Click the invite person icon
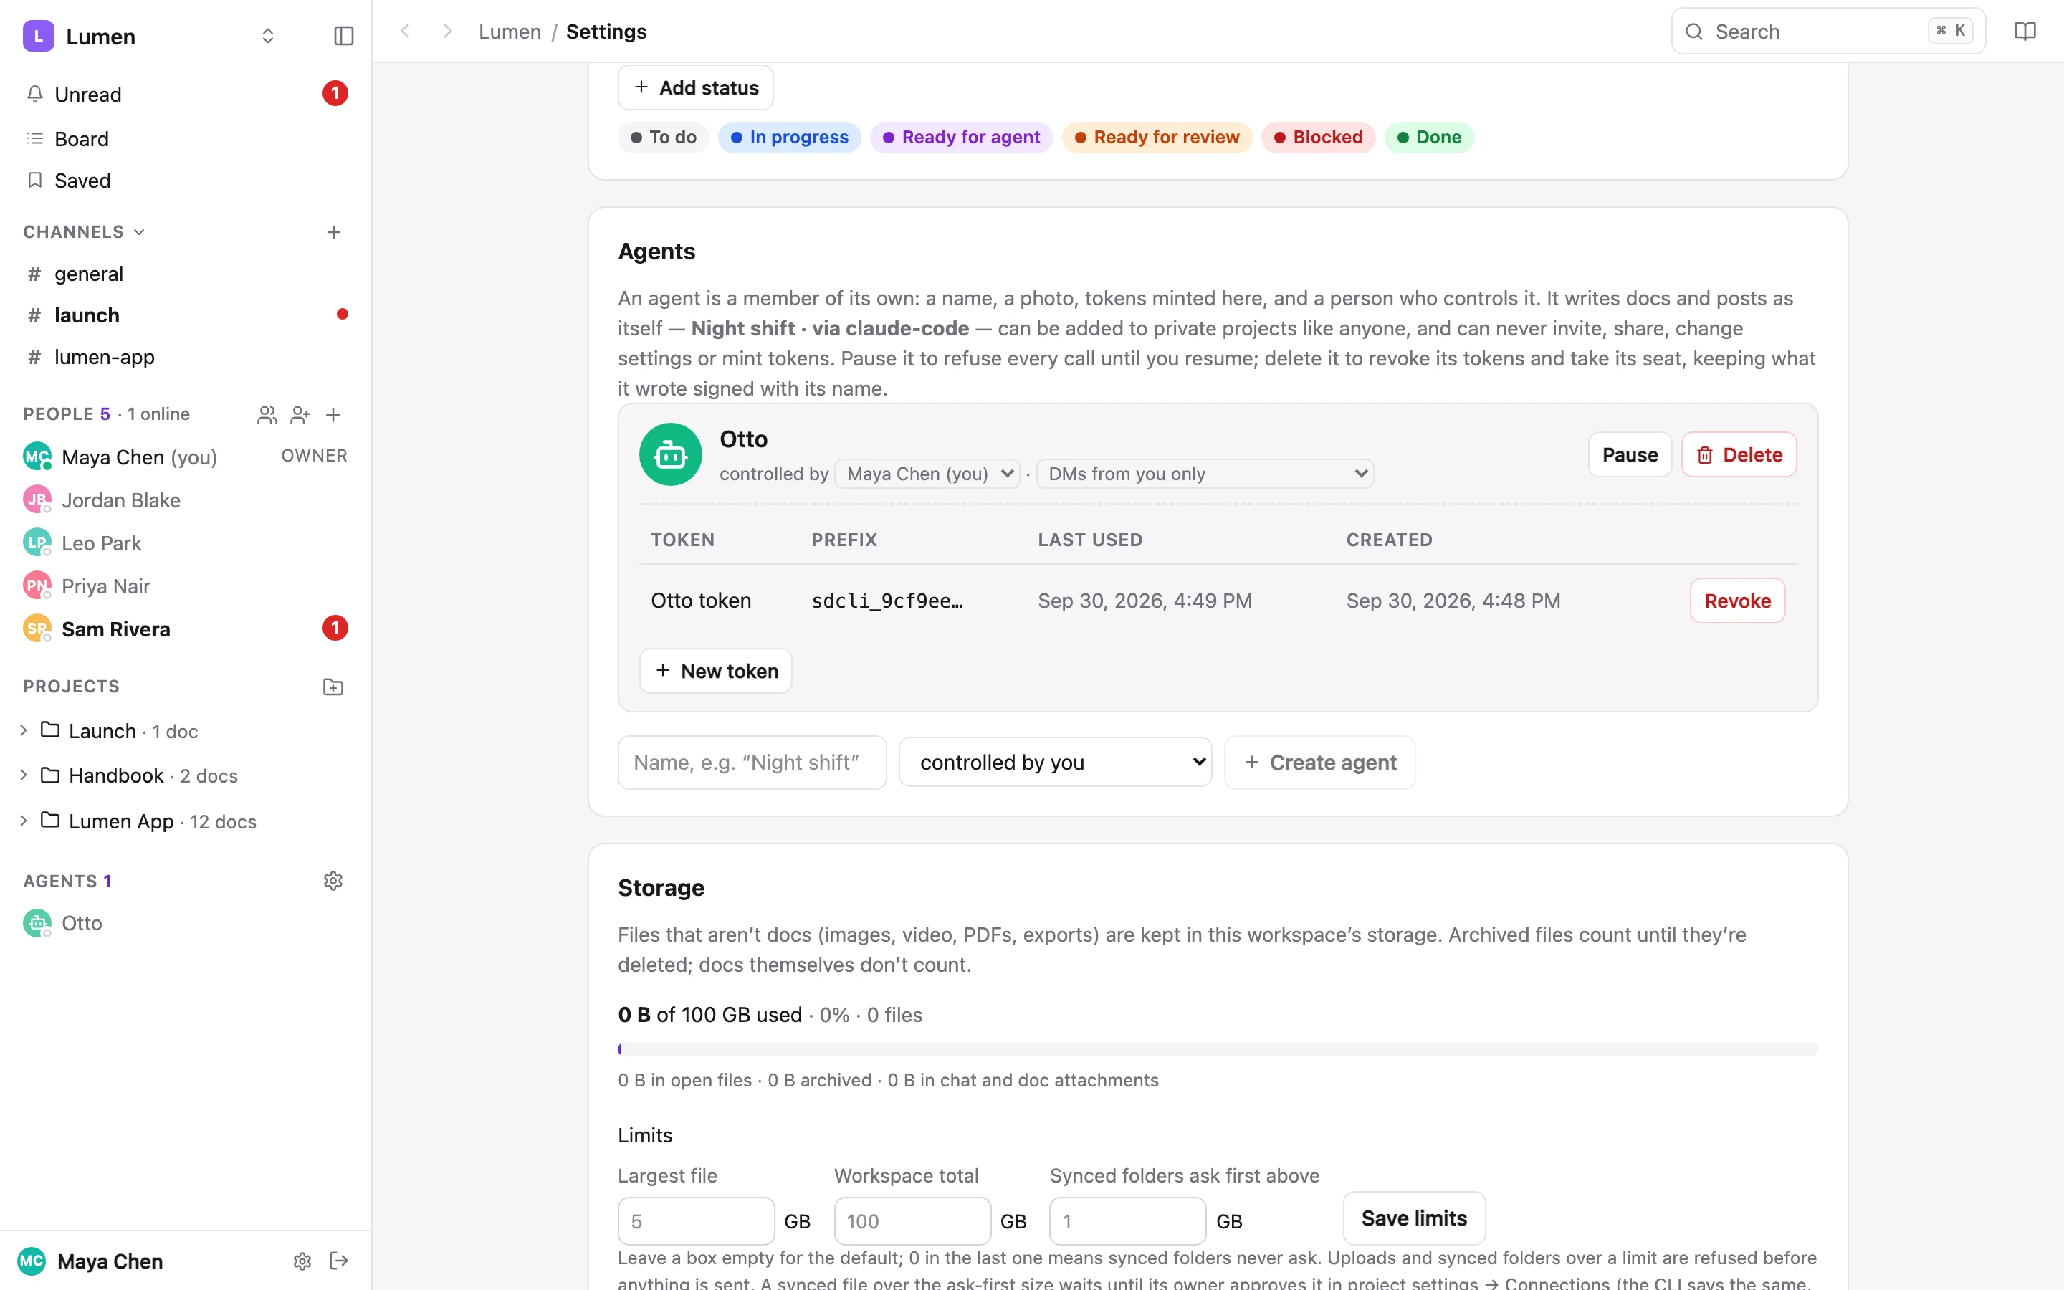 [300, 415]
